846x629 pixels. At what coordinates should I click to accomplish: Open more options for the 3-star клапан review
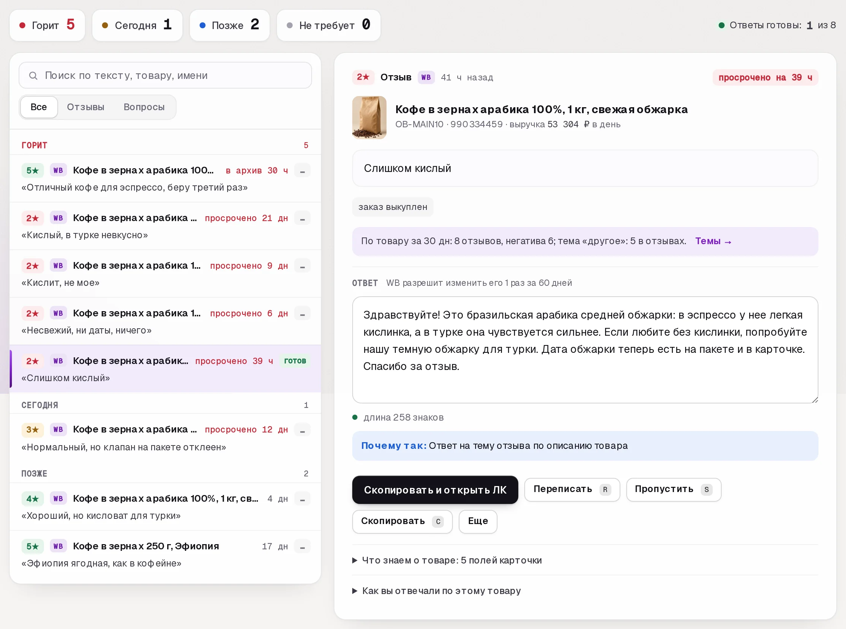point(302,430)
